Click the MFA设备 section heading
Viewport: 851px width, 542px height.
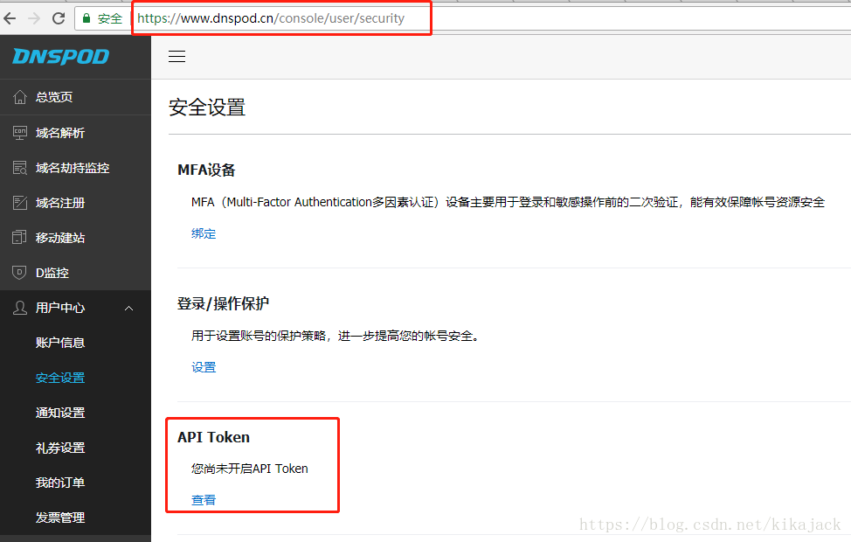point(206,170)
